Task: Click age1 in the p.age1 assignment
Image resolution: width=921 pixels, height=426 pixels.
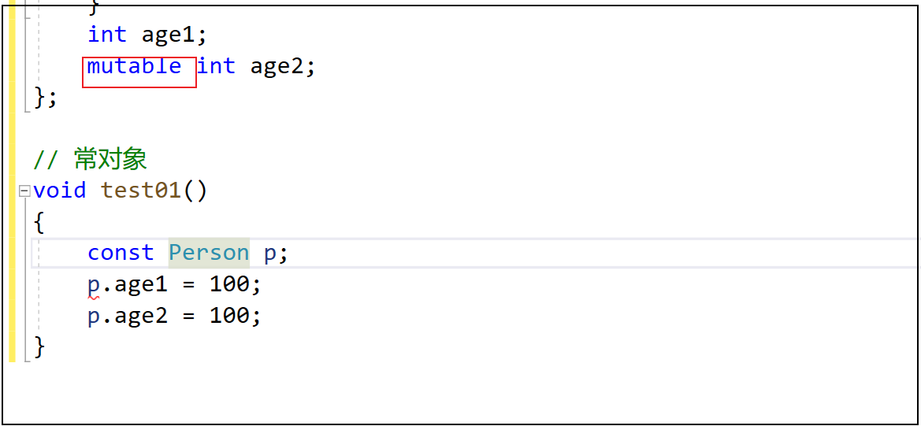Action: pos(141,284)
